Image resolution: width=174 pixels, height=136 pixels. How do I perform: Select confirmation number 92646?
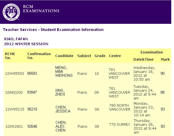click(32, 126)
